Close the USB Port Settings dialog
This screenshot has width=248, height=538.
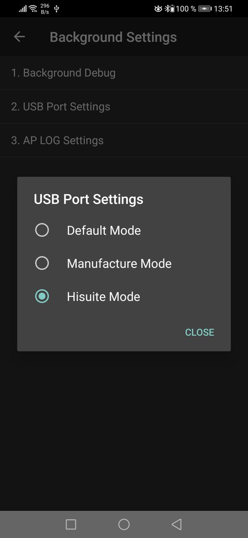200,332
